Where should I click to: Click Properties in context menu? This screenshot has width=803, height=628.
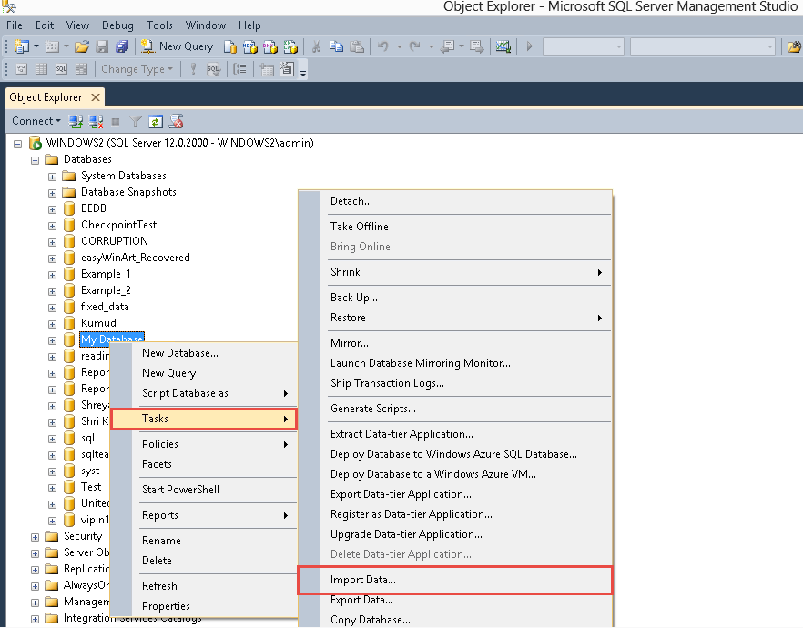pos(204,606)
